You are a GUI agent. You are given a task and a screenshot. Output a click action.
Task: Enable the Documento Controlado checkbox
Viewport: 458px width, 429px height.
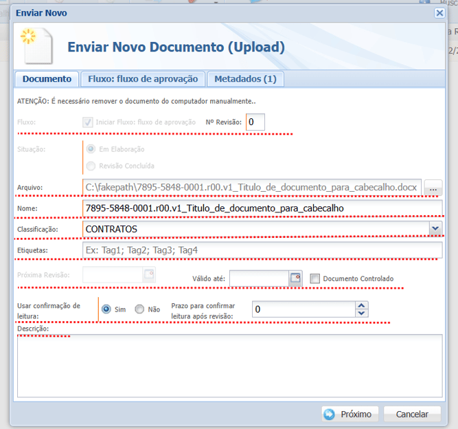pyautogui.click(x=315, y=278)
